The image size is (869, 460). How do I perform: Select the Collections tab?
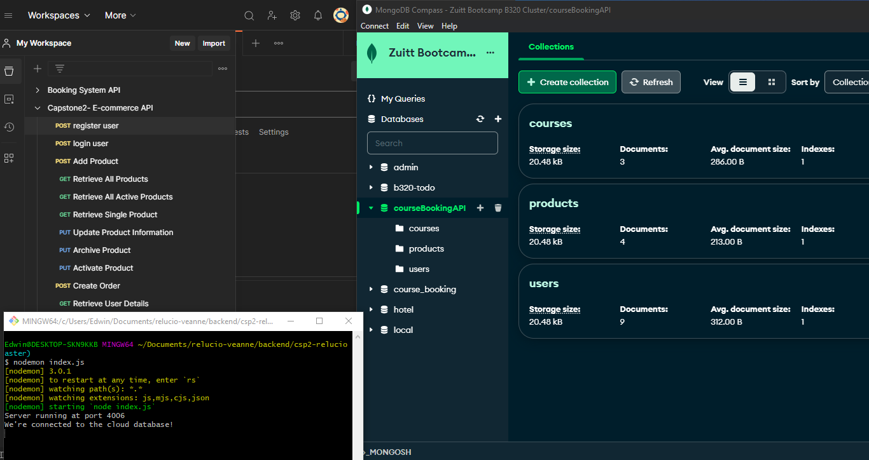pos(551,47)
